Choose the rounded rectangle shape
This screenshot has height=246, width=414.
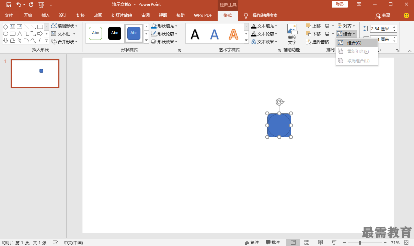click(13, 34)
